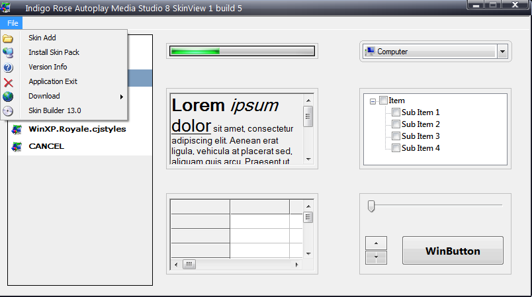Viewport: 532px width, 297px height.
Task: Click the grid scroll down arrow
Action: (308, 253)
